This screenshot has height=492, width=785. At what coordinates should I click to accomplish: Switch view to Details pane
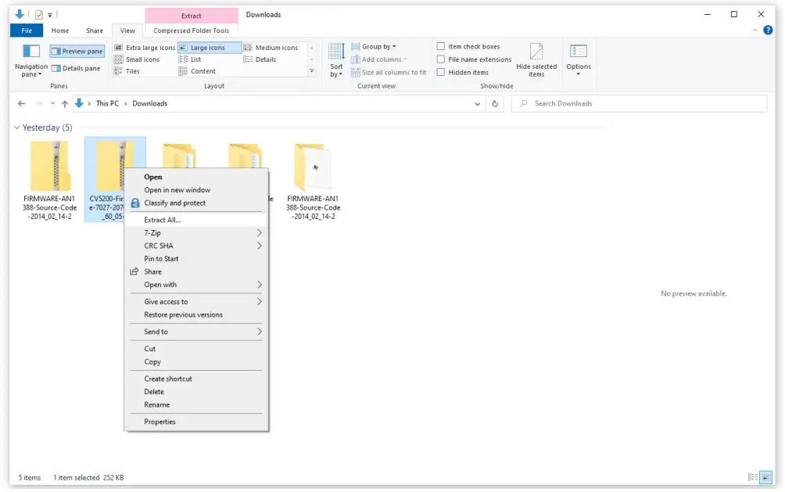tap(77, 67)
